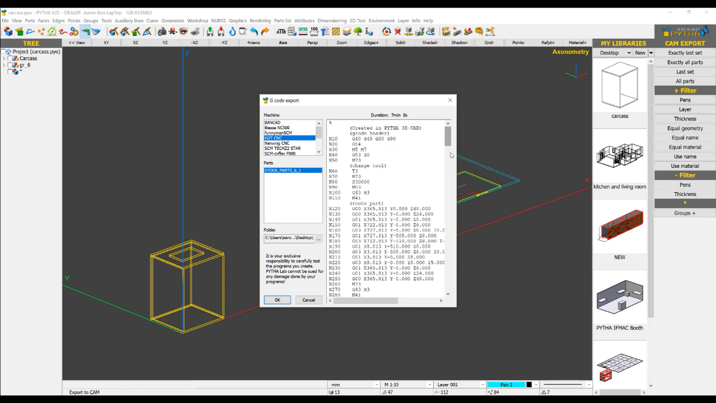Select STOCK_PARTS_6_1 in Parts list

pyautogui.click(x=293, y=171)
